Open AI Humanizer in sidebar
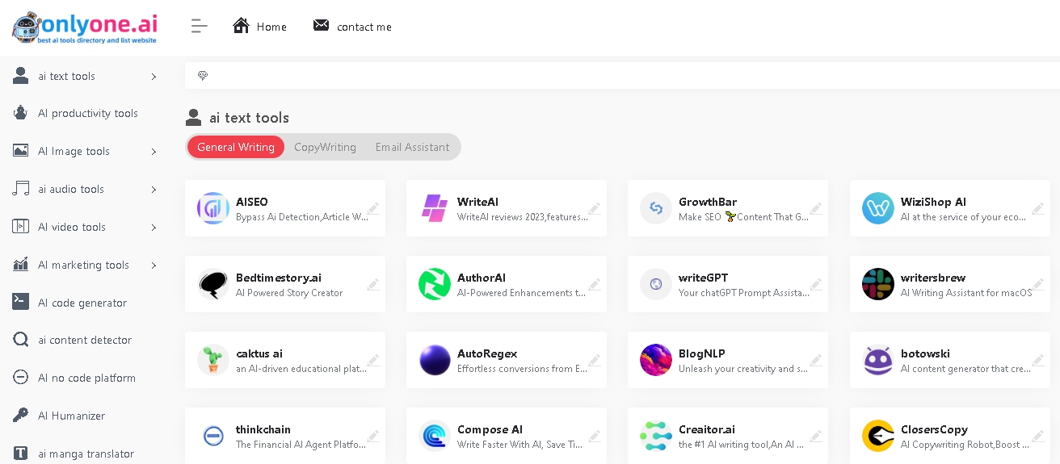The height and width of the screenshot is (464, 1060). pyautogui.click(x=71, y=416)
